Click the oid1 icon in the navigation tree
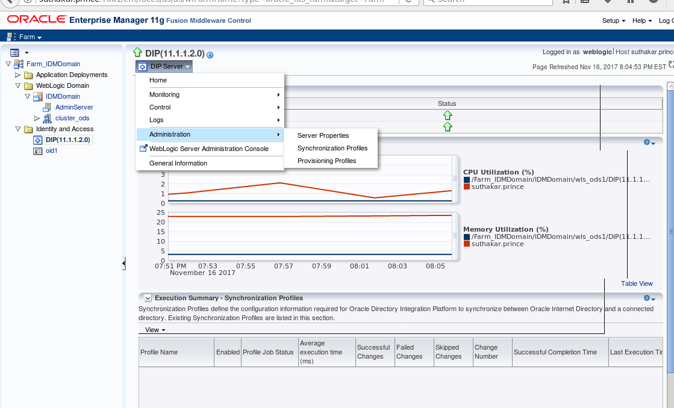 [37, 150]
